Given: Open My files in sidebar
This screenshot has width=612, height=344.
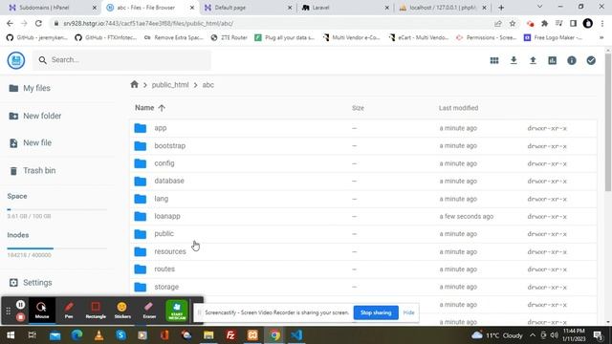Looking at the screenshot, I should pyautogui.click(x=30, y=88).
